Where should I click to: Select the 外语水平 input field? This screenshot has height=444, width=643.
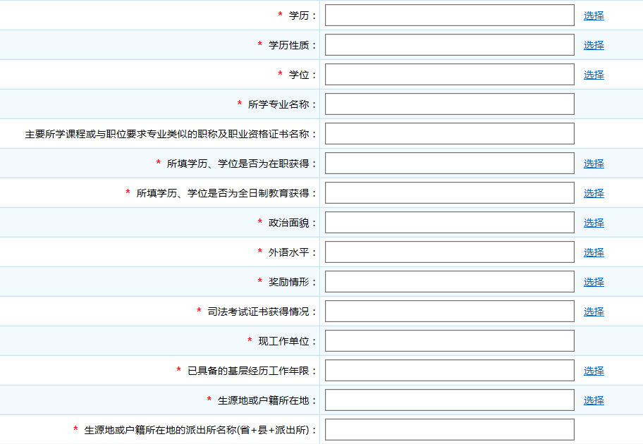click(x=449, y=252)
